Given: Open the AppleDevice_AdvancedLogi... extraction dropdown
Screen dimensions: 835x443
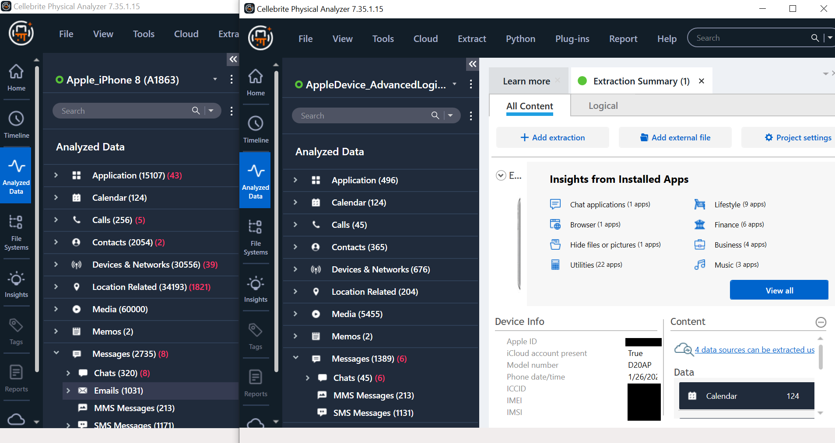Looking at the screenshot, I should click(455, 84).
